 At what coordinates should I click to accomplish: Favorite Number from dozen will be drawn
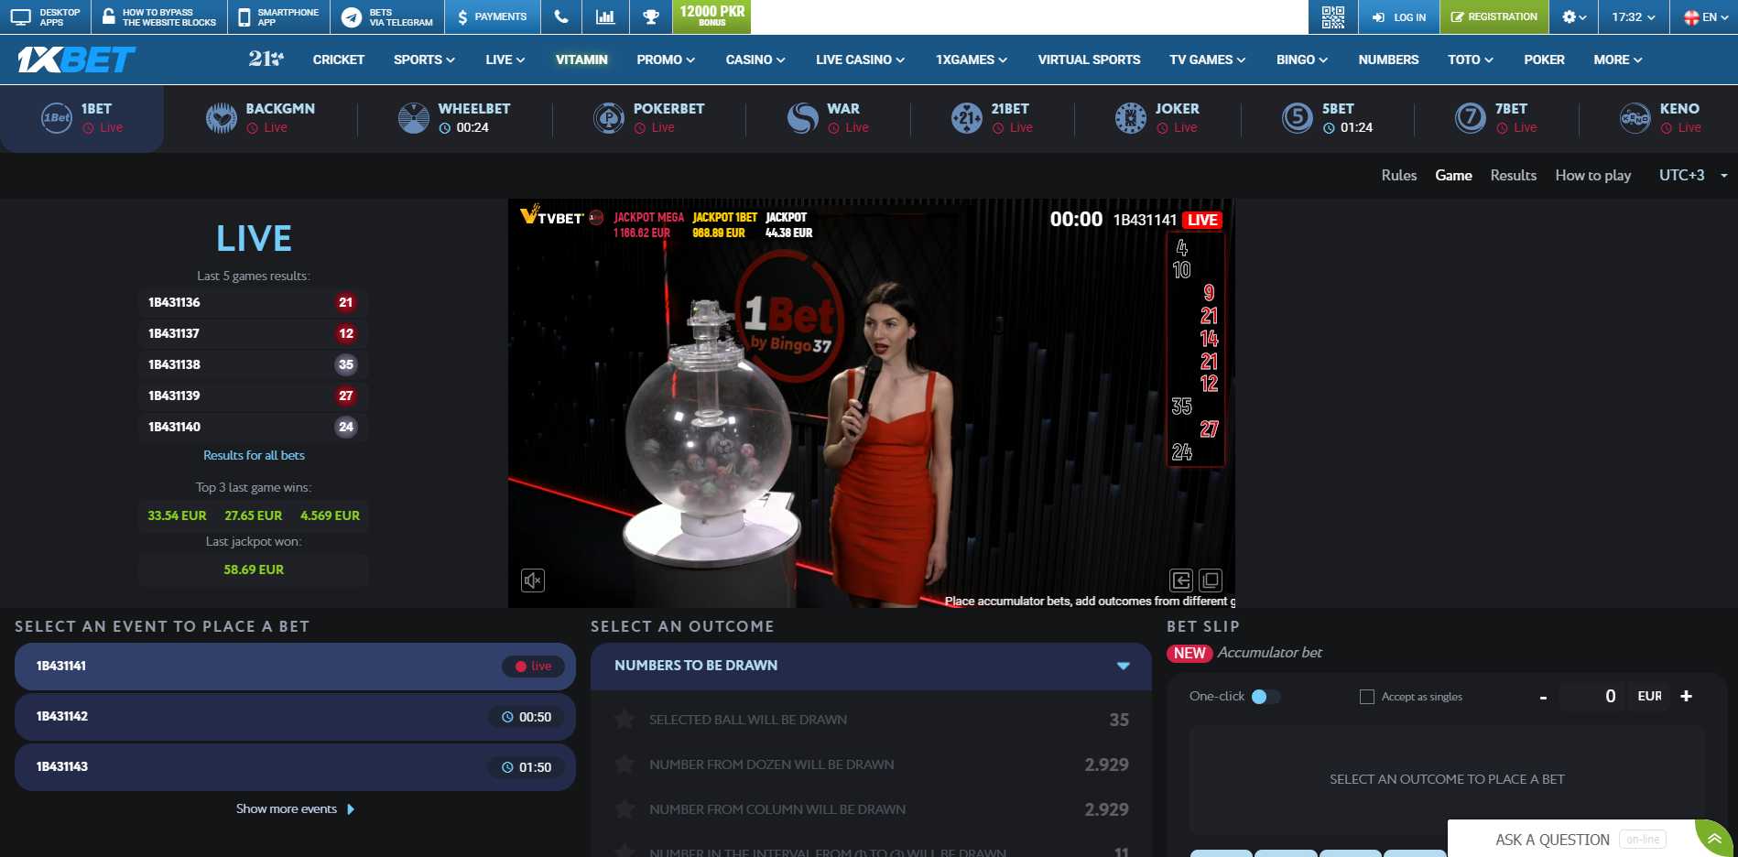pyautogui.click(x=625, y=765)
